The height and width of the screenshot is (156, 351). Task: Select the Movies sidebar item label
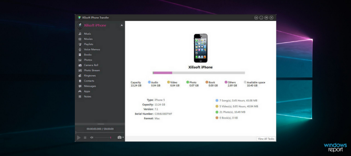coord(88,39)
